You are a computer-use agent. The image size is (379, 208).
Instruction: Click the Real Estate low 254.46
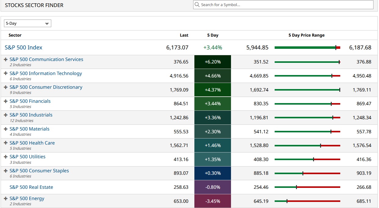click(261, 187)
